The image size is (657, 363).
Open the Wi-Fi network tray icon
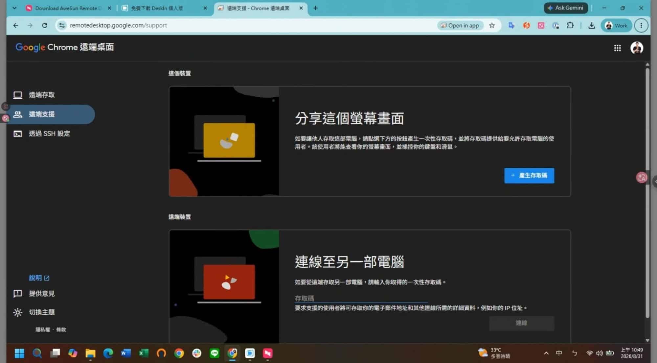[589, 353]
